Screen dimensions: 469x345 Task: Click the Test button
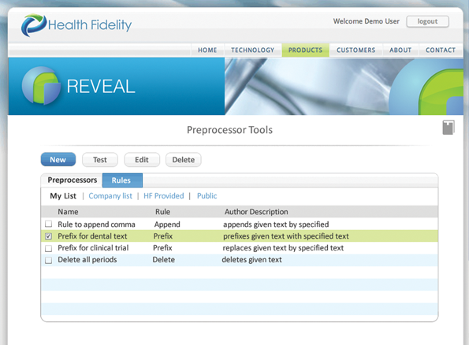click(100, 160)
